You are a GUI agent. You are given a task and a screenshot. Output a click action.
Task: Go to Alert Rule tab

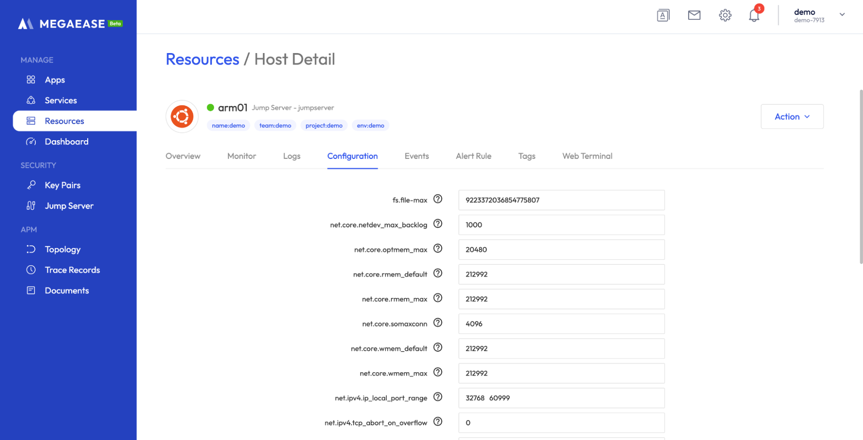(473, 156)
